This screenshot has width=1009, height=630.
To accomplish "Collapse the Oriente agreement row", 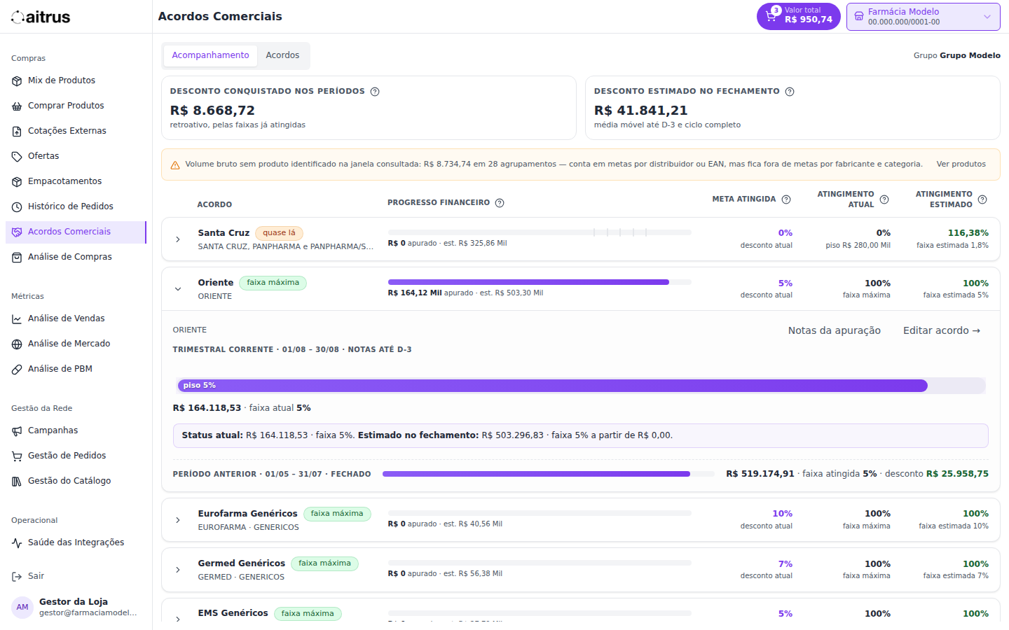I will tap(178, 289).
